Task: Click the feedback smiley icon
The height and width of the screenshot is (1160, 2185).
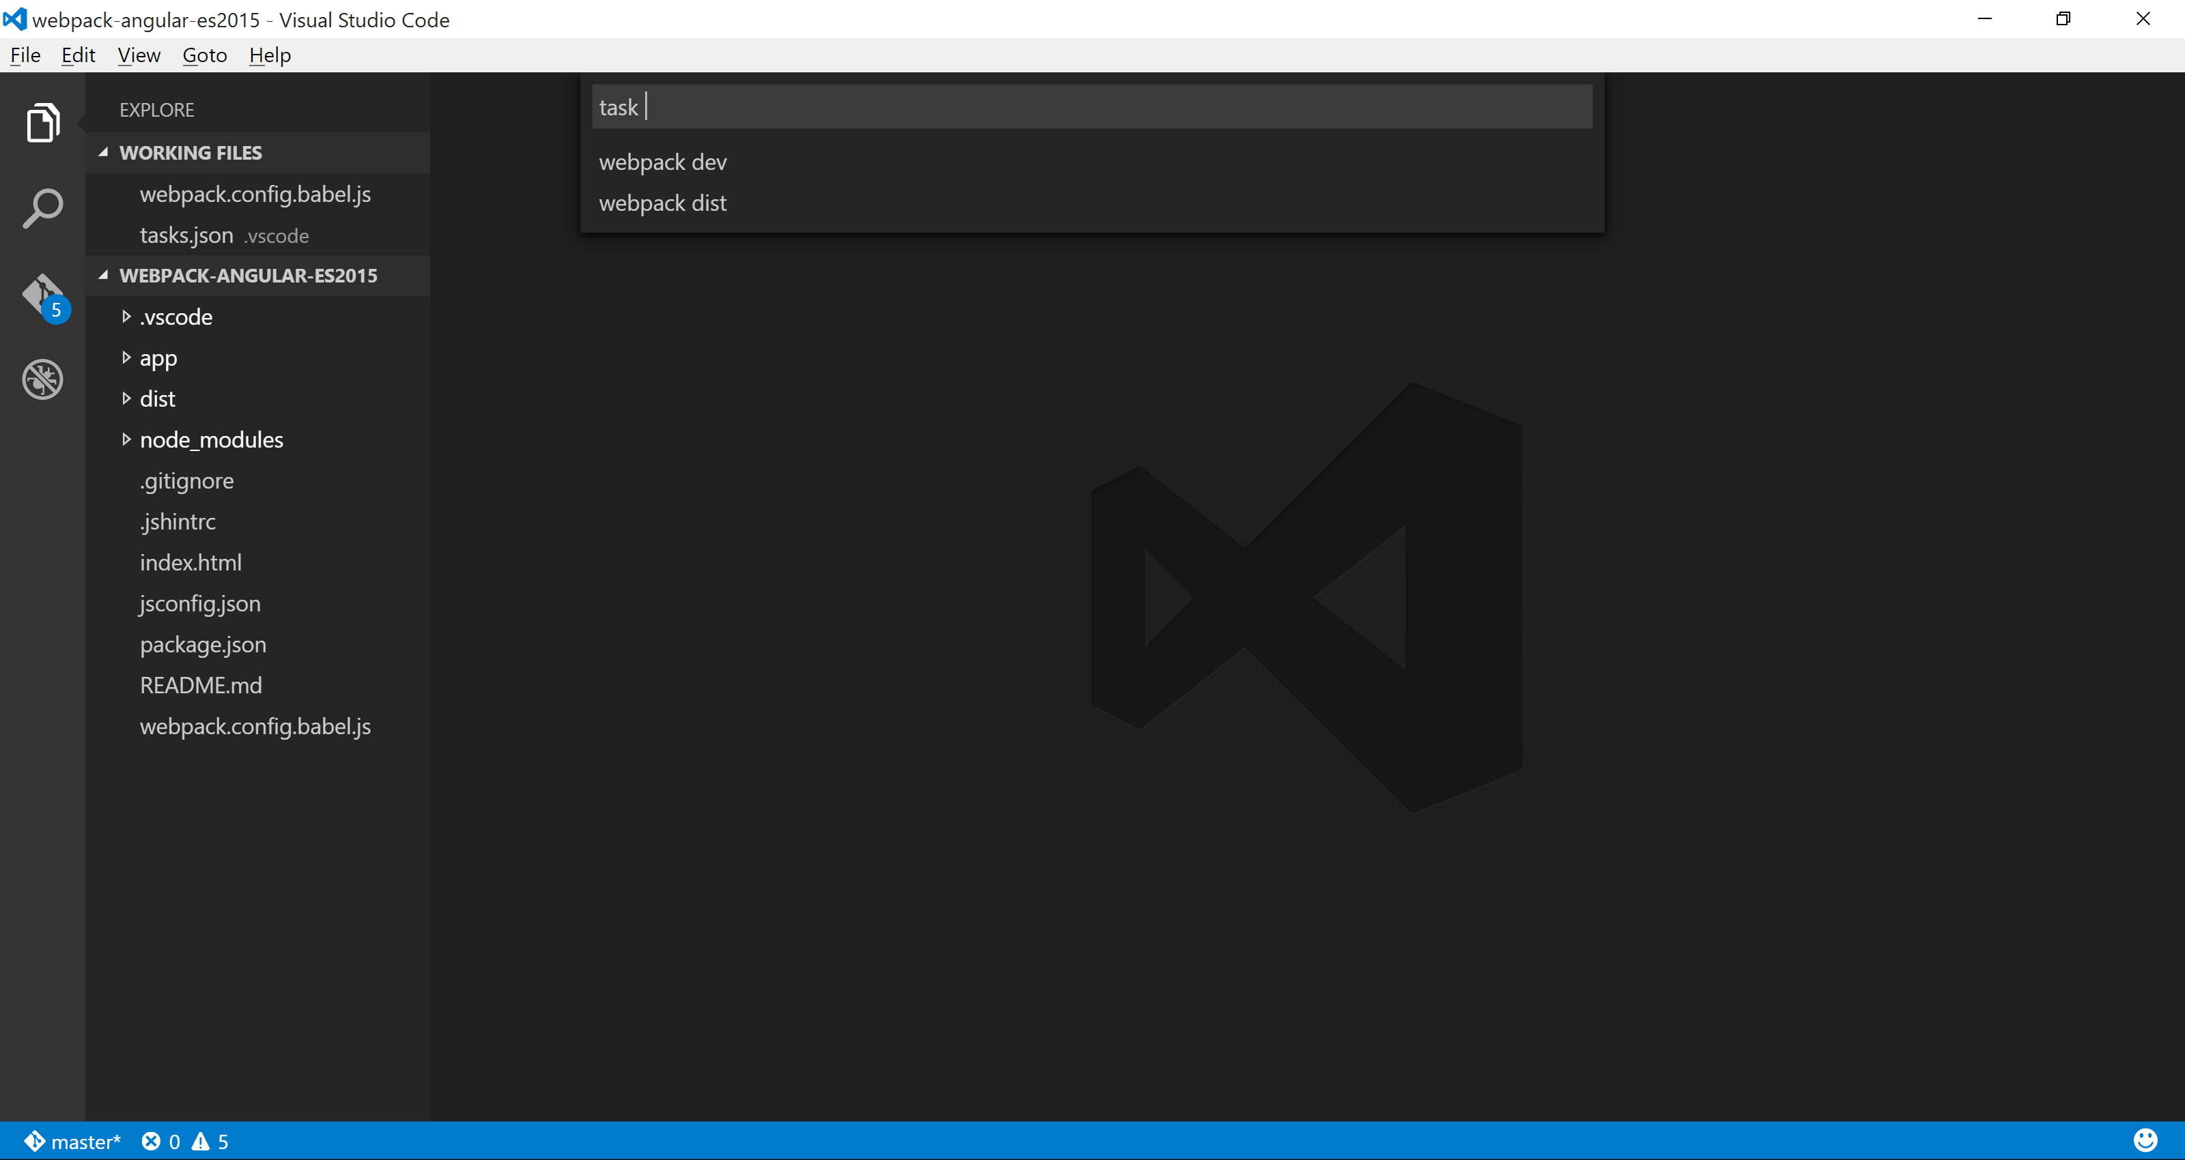Action: click(2145, 1140)
